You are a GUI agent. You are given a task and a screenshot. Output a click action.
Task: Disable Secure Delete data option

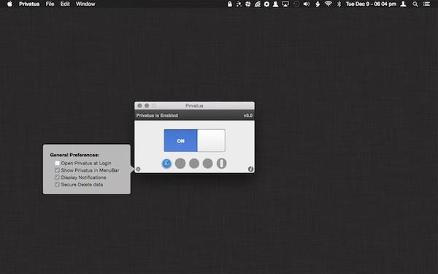pyautogui.click(x=57, y=185)
